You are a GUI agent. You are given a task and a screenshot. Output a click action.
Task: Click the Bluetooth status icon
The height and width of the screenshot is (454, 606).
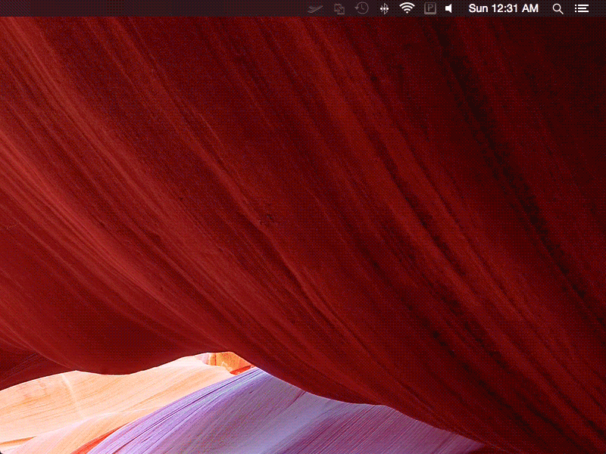click(384, 8)
